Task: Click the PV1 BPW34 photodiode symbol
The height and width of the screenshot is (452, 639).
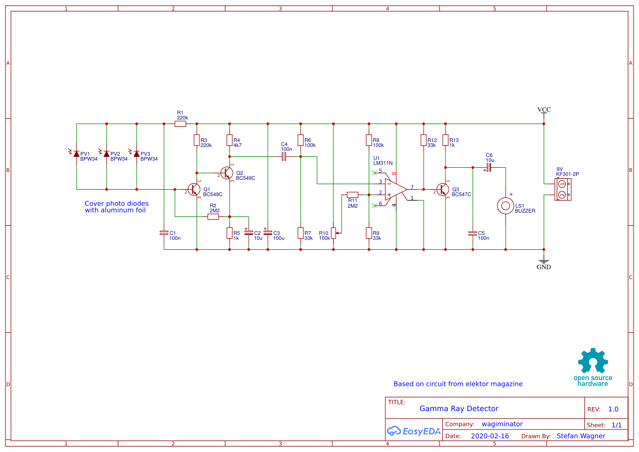Action: [76, 154]
